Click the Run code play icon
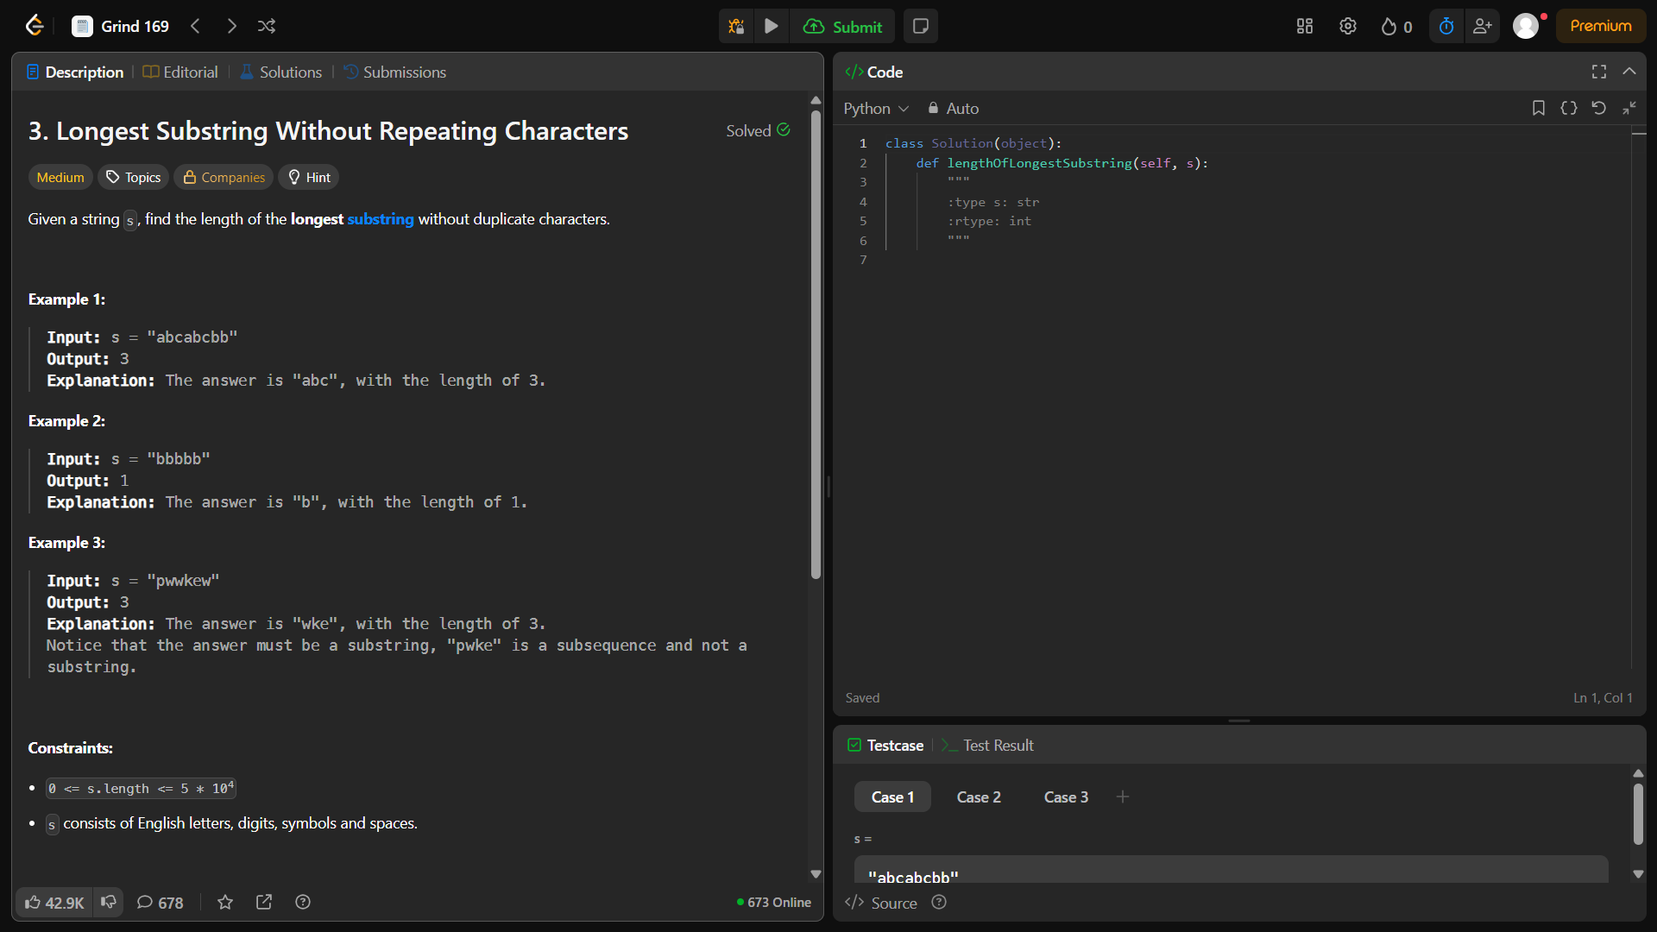Image resolution: width=1657 pixels, height=932 pixels. tap(772, 26)
